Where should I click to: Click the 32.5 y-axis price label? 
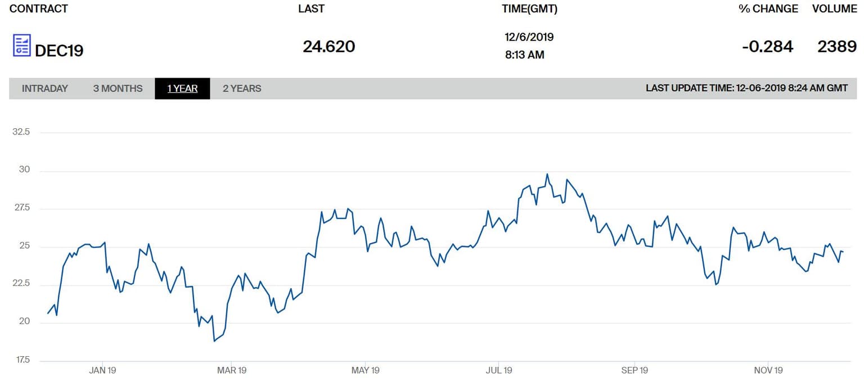click(x=20, y=132)
